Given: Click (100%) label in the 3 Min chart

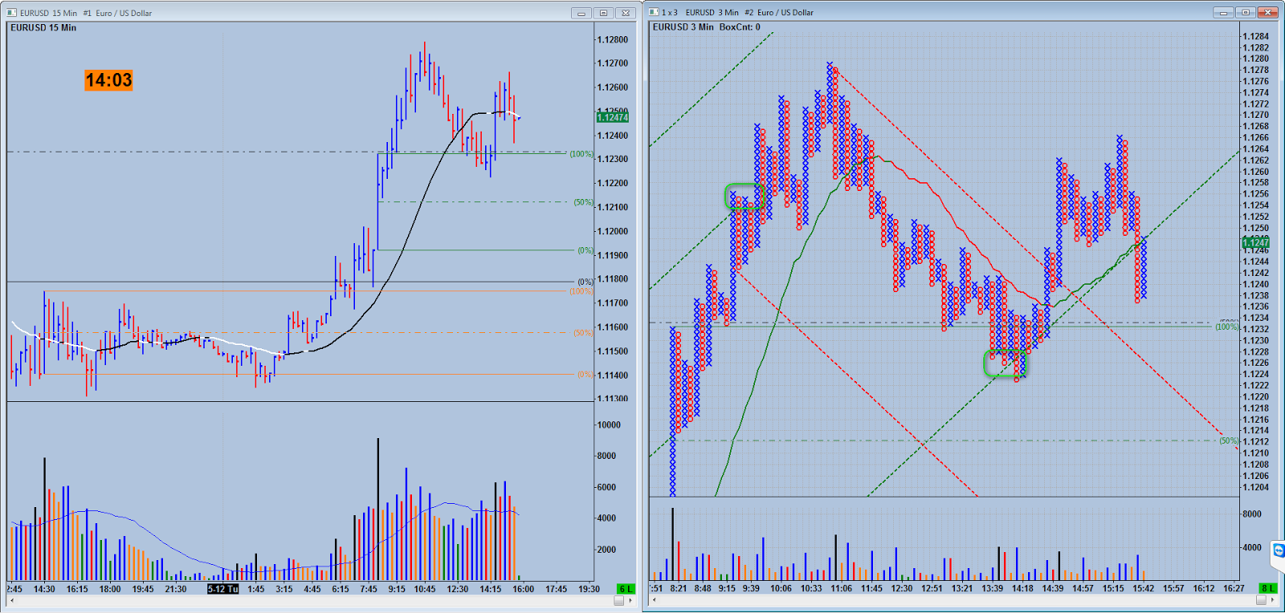Looking at the screenshot, I should tap(1226, 327).
